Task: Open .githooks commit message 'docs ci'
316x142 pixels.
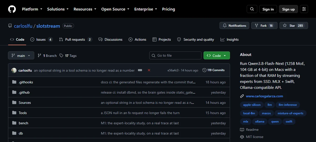Action: (148, 82)
